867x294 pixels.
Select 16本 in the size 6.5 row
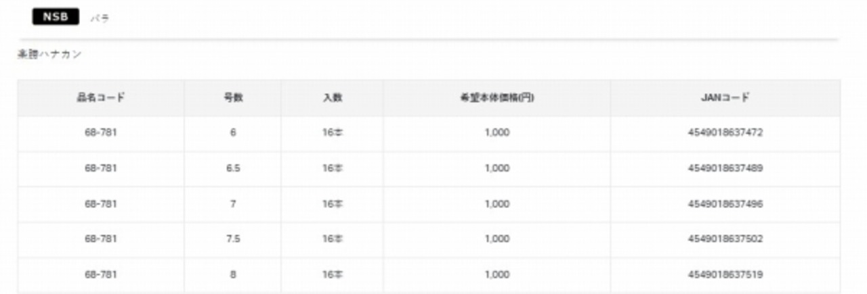click(x=333, y=168)
